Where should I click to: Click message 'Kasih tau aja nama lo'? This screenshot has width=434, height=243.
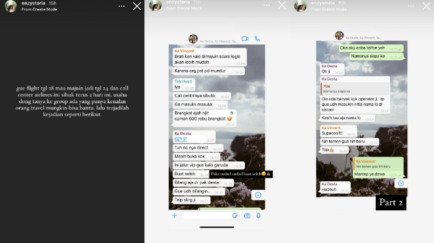tap(347, 118)
